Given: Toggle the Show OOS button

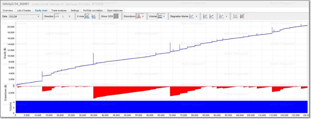Looking at the screenshot, I should 116,16.
